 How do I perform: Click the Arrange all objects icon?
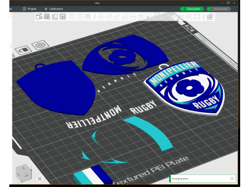[63, 17]
